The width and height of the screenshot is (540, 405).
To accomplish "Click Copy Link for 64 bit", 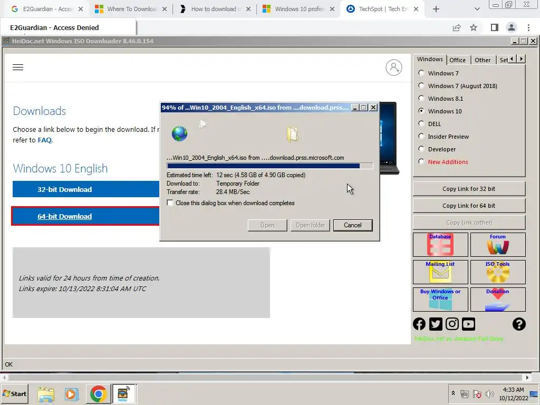I will [x=469, y=206].
